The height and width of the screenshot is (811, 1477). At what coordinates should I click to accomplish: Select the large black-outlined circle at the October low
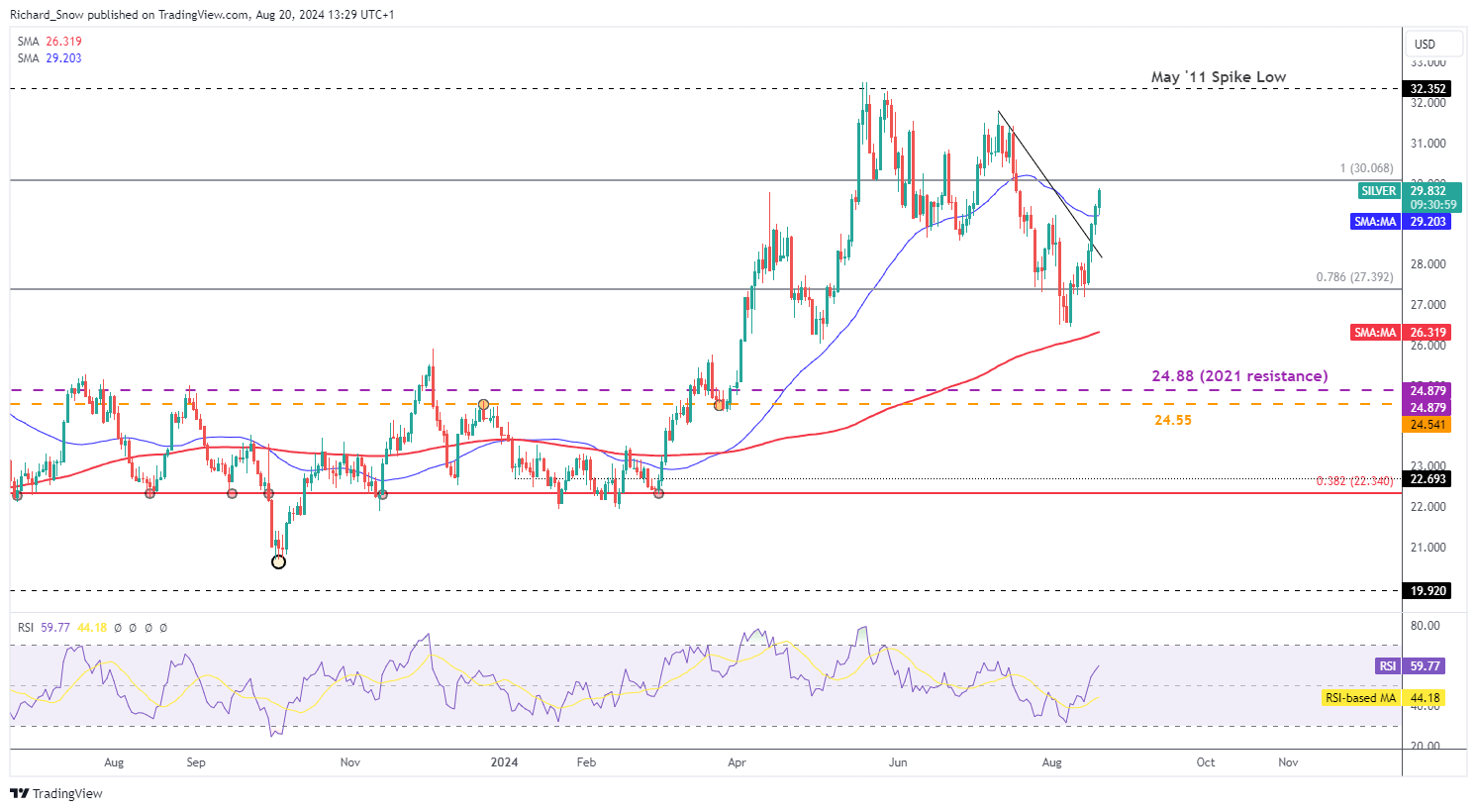[278, 561]
